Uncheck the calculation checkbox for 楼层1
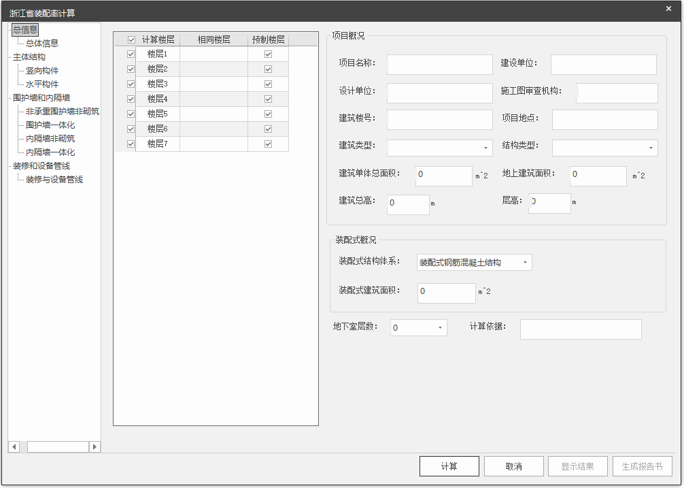The height and width of the screenshot is (488, 684). click(131, 54)
